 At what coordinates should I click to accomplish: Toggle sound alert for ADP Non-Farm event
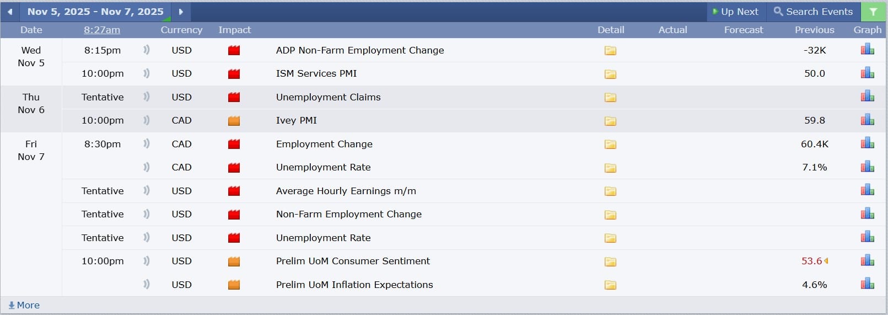pos(147,50)
